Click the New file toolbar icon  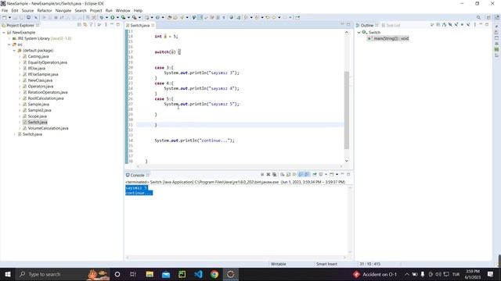(x=5, y=17)
